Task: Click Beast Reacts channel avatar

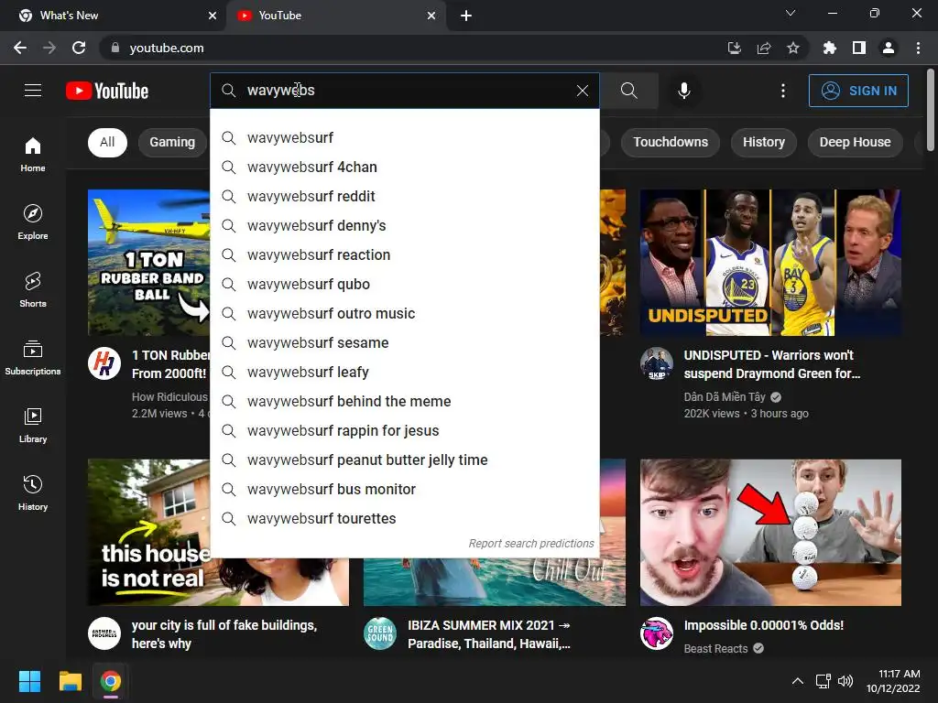Action: (x=657, y=633)
